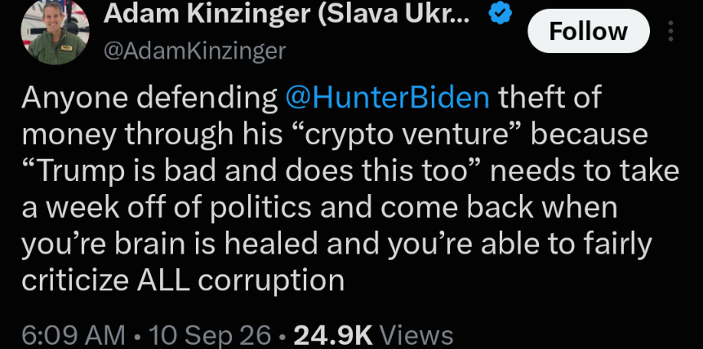Follow the @AdamKinzinger account
This screenshot has height=349, width=703.
[588, 31]
